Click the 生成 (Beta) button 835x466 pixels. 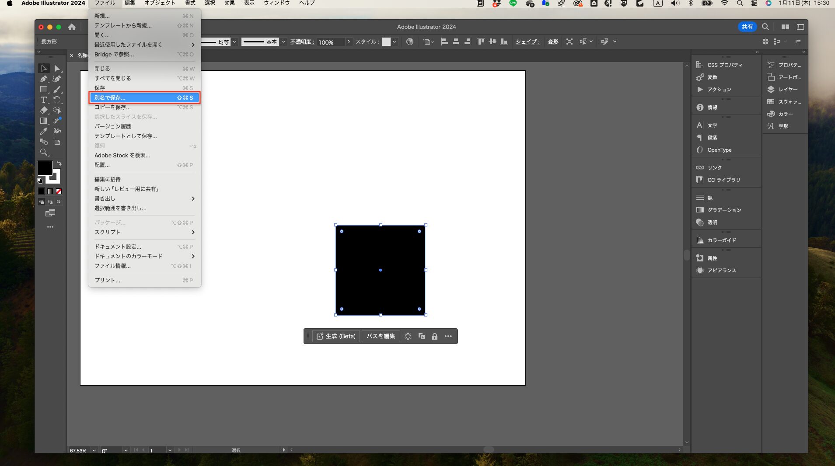336,336
